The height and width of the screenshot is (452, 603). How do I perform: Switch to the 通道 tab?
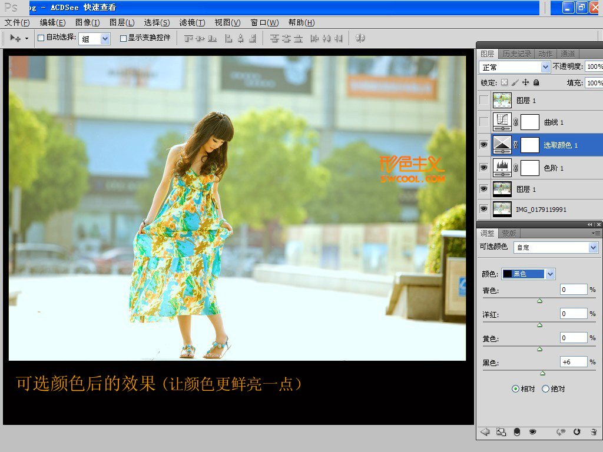(x=568, y=54)
